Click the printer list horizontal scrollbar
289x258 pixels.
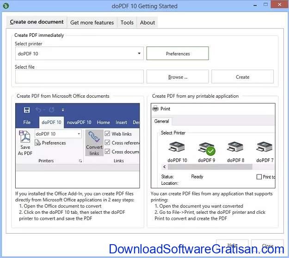tap(210, 167)
